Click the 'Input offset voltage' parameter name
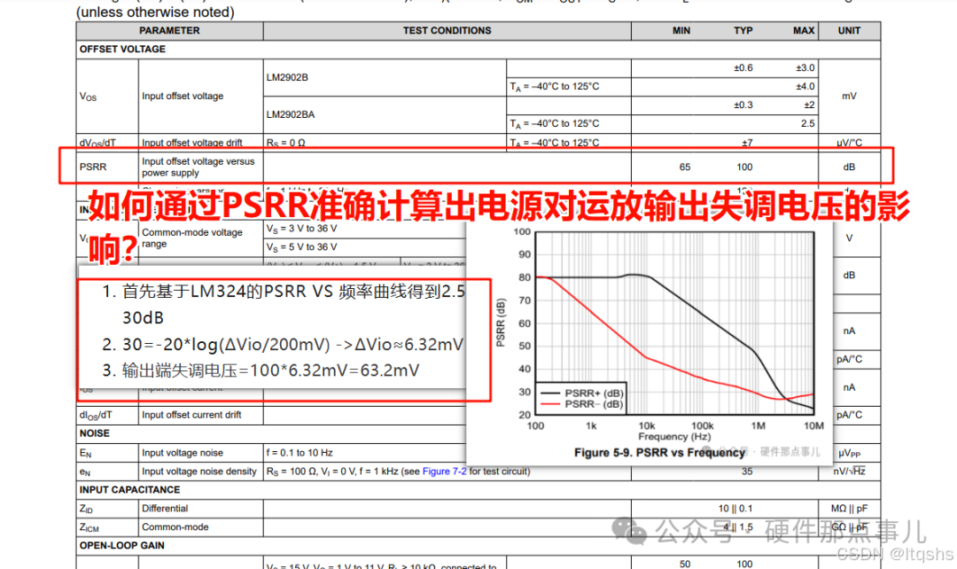The image size is (957, 569). (183, 96)
